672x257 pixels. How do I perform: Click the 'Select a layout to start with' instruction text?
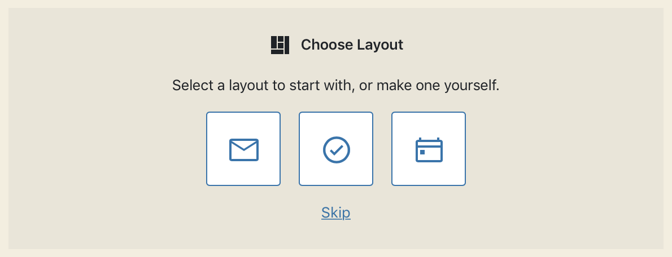click(x=336, y=86)
